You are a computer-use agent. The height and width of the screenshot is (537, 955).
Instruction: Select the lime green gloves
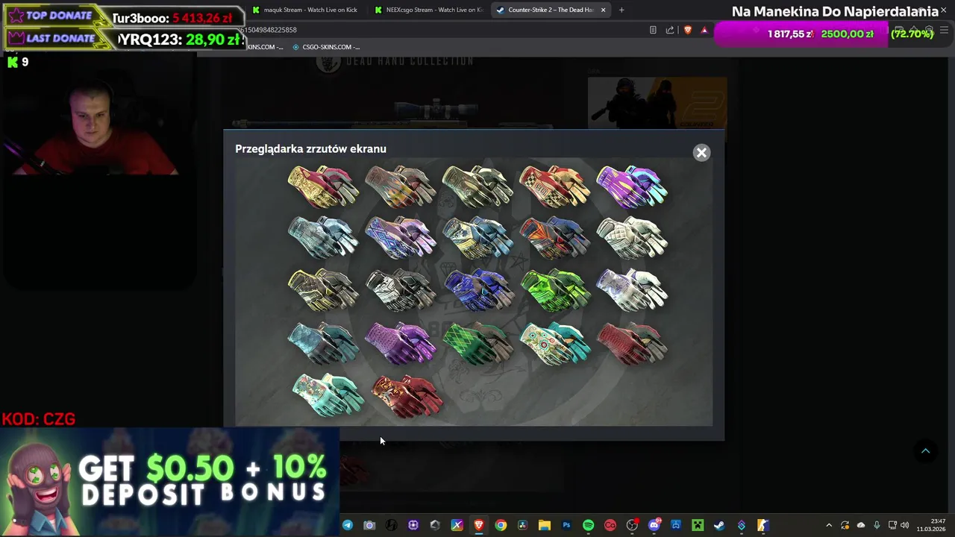click(554, 290)
